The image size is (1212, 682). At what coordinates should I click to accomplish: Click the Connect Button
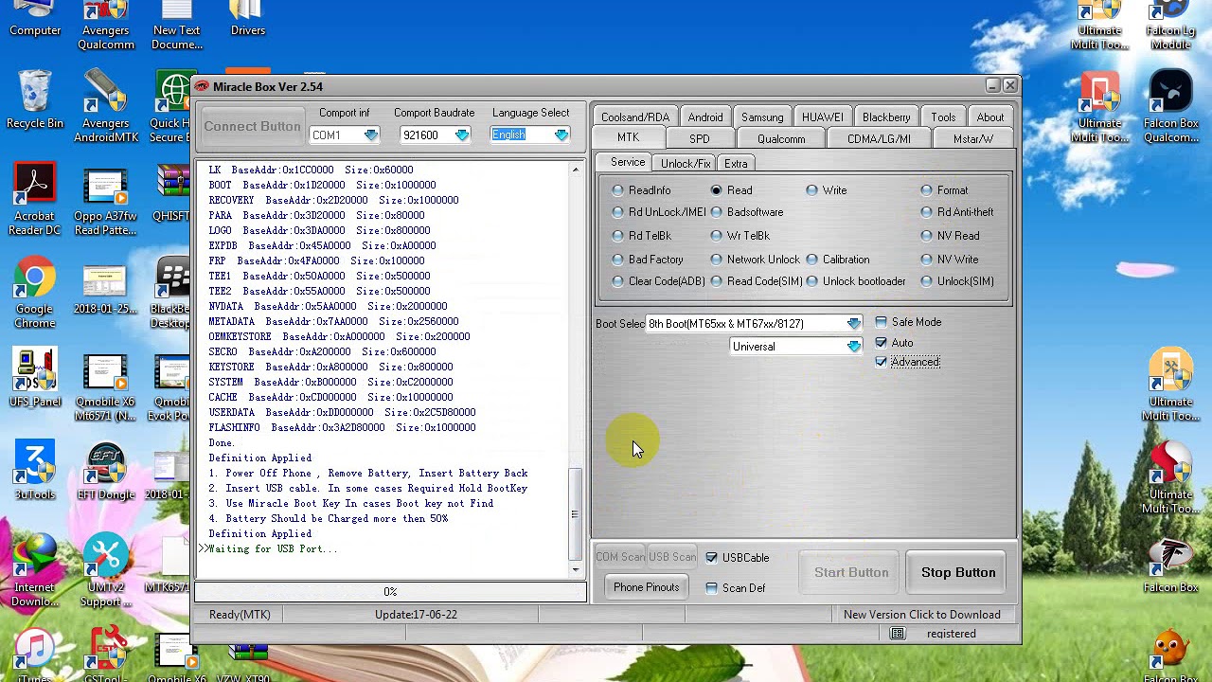pos(252,126)
